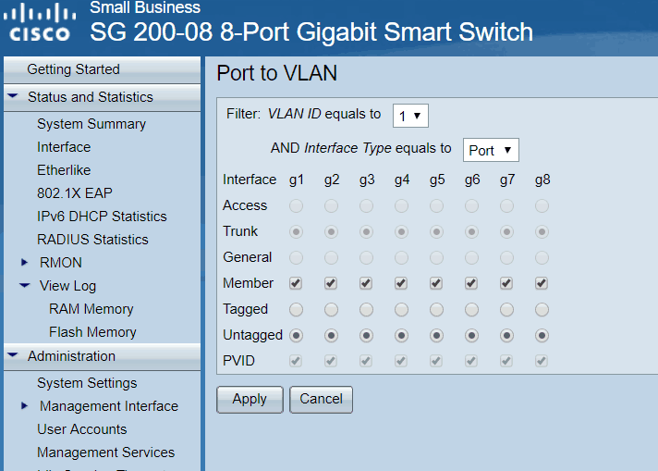Click the Apply button
The image size is (658, 471).
[250, 400]
